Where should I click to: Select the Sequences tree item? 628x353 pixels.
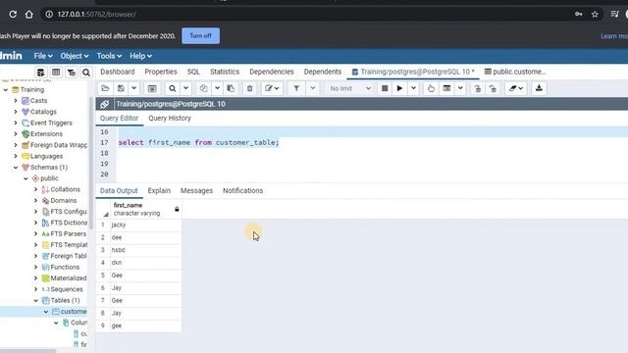coord(67,289)
